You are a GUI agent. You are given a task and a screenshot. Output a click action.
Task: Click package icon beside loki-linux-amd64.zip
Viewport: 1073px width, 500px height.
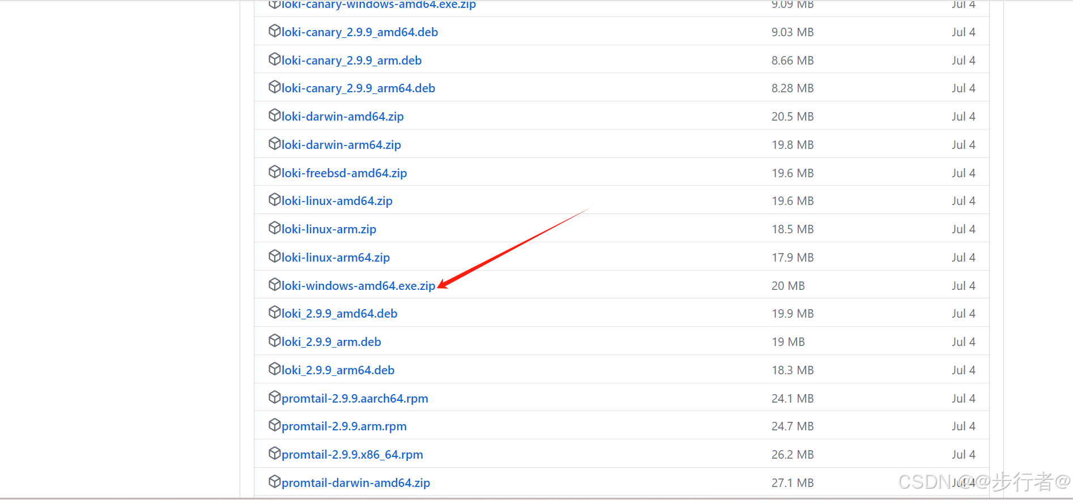tap(275, 199)
